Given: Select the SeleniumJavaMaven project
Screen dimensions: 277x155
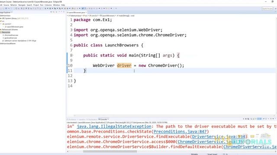Looking at the screenshot, I should [x=8, y=43].
